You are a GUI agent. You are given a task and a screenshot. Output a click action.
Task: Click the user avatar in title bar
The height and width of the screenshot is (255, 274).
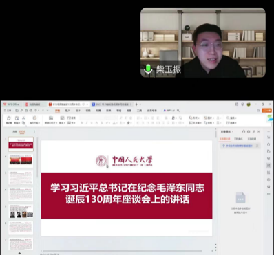coord(249,104)
